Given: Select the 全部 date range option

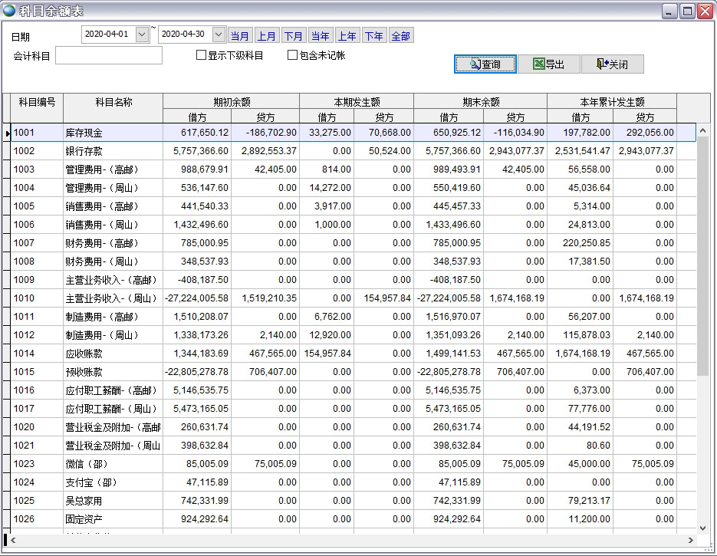Looking at the screenshot, I should coord(400,35).
